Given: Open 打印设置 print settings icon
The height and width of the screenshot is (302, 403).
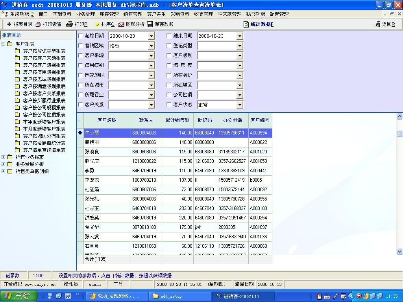Looking at the screenshot, I should coord(38,24).
